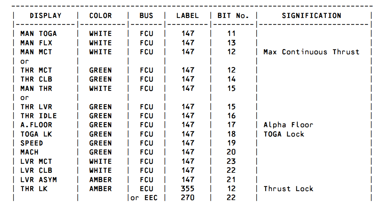
Task: Click the DISPLAY column header
Action: (x=45, y=16)
